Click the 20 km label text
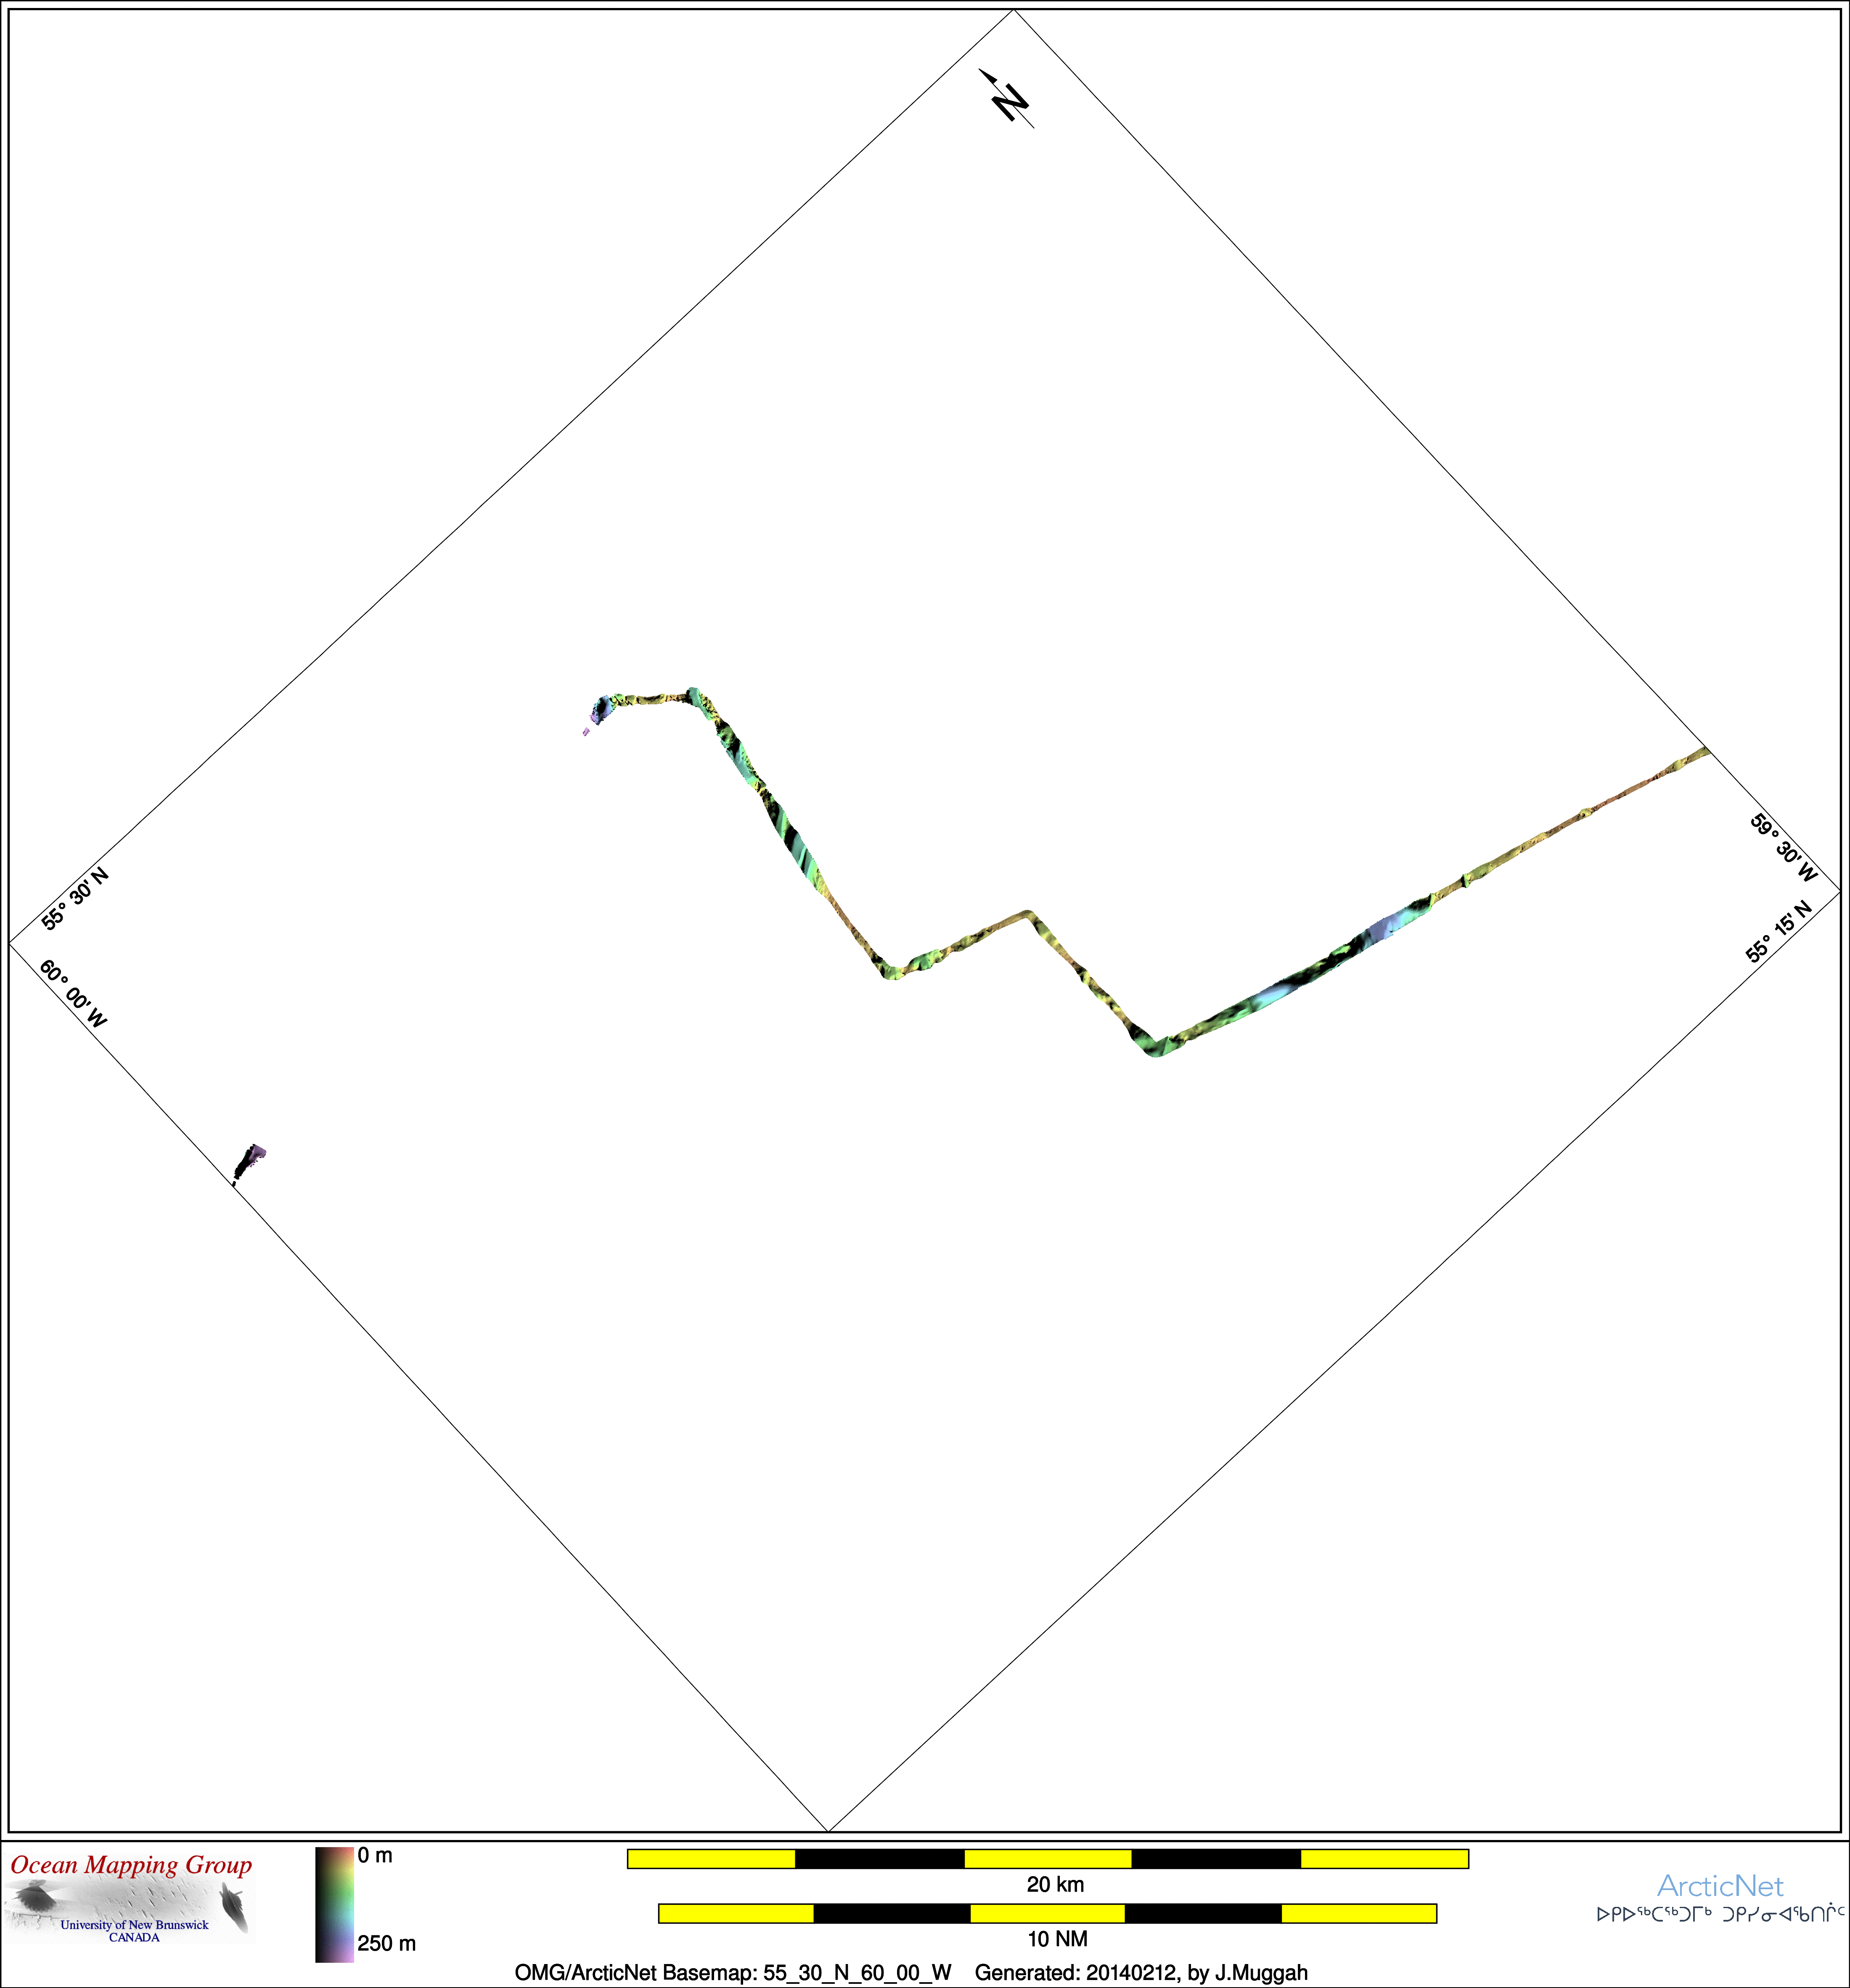The width and height of the screenshot is (1850, 1988). 1055,1885
